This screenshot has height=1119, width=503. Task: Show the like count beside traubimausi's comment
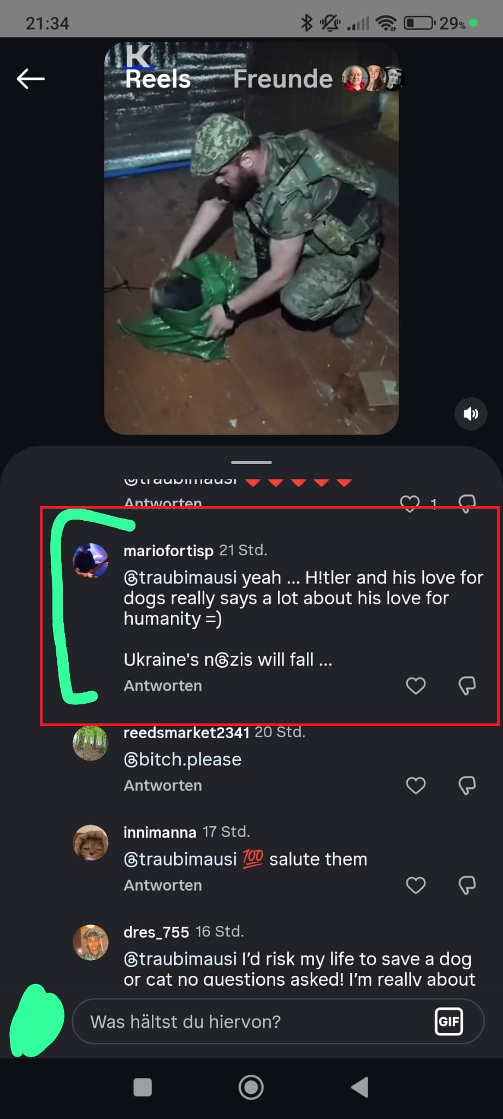click(433, 503)
